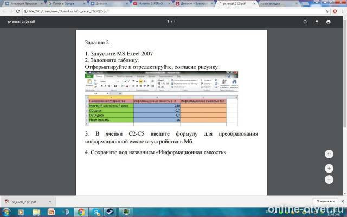Expand options for downloaded pr_excel_2 file
347x217 pixels.
[50, 202]
